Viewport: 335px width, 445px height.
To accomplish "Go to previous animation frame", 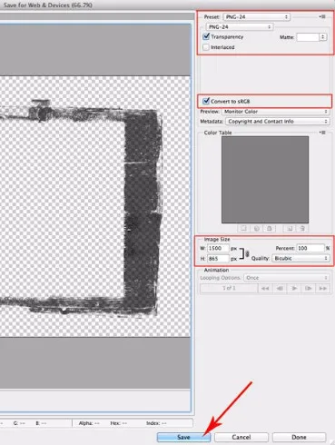I will [280, 288].
